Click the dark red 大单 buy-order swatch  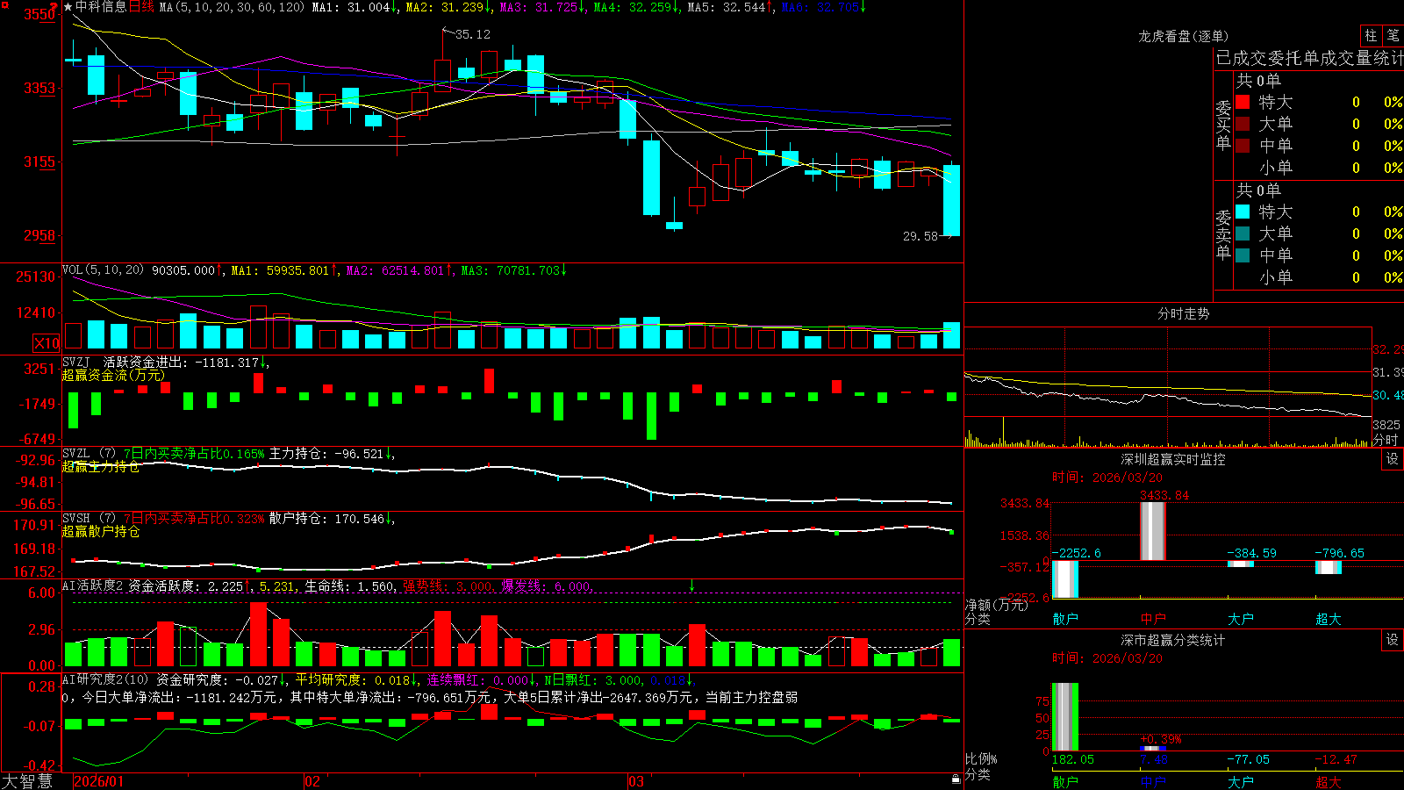(x=1243, y=124)
